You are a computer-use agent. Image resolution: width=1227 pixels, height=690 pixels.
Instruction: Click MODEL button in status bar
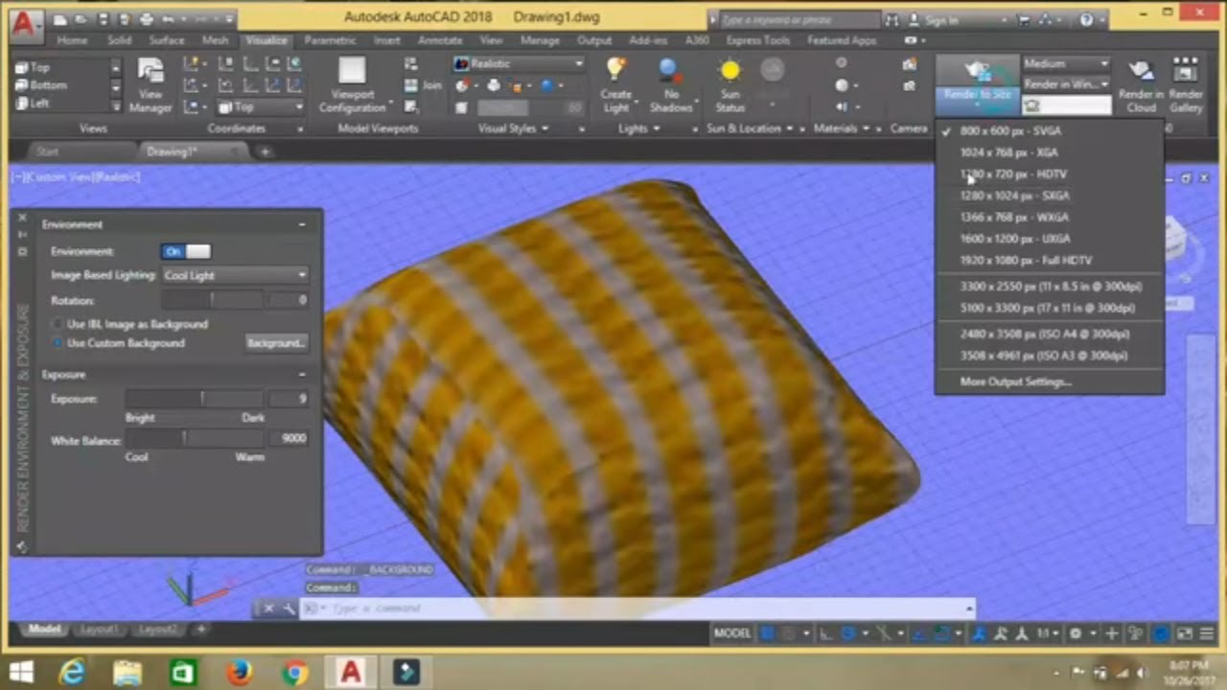(732, 633)
